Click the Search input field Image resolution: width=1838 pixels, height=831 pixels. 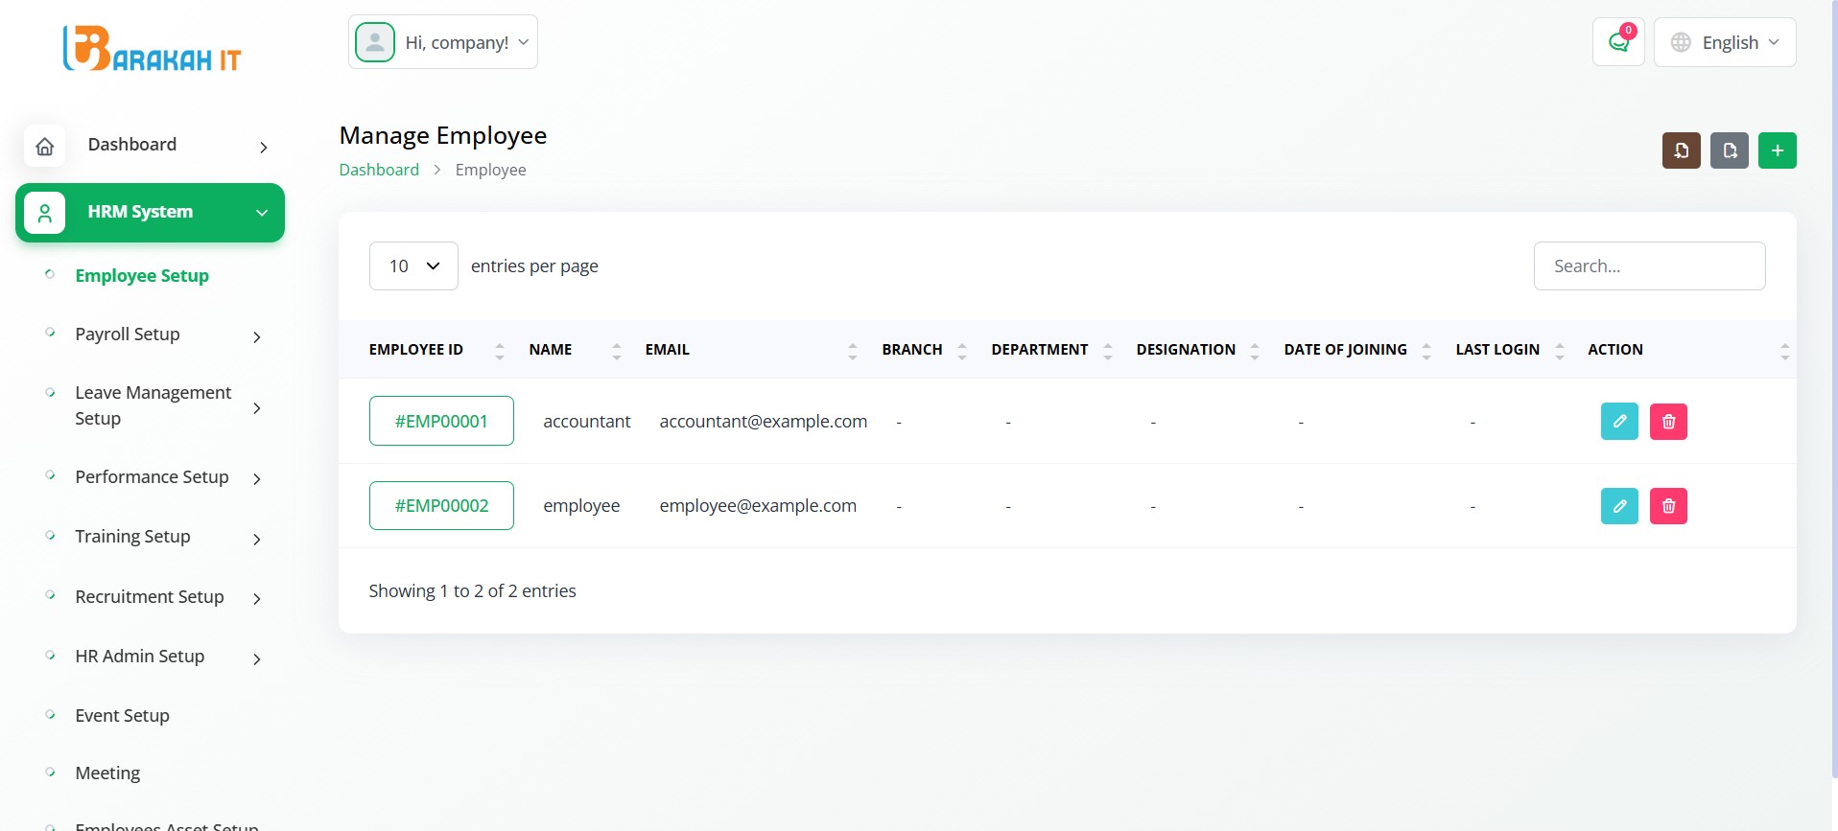coord(1649,266)
